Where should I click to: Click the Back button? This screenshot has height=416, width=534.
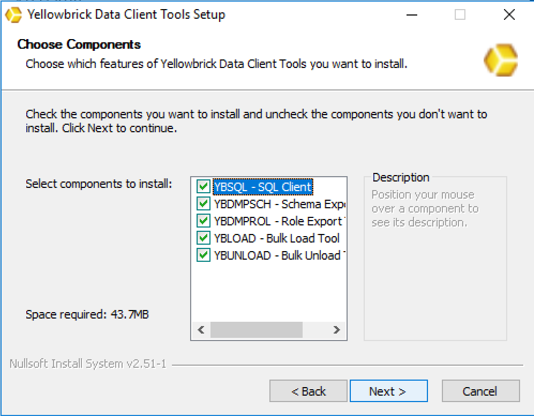[x=308, y=391]
